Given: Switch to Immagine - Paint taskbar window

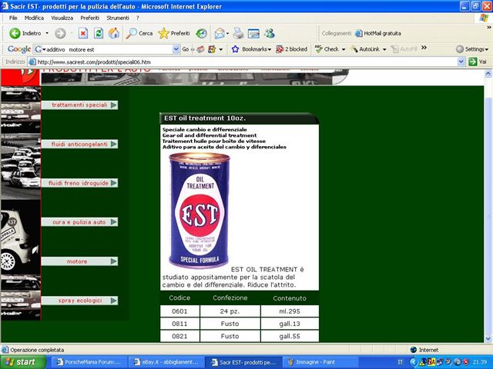Looking at the screenshot, I should coord(320,362).
